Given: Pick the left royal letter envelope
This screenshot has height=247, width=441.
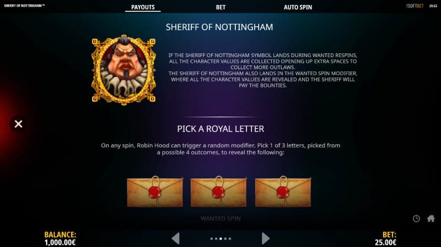Looking at the screenshot, I should [155, 192].
